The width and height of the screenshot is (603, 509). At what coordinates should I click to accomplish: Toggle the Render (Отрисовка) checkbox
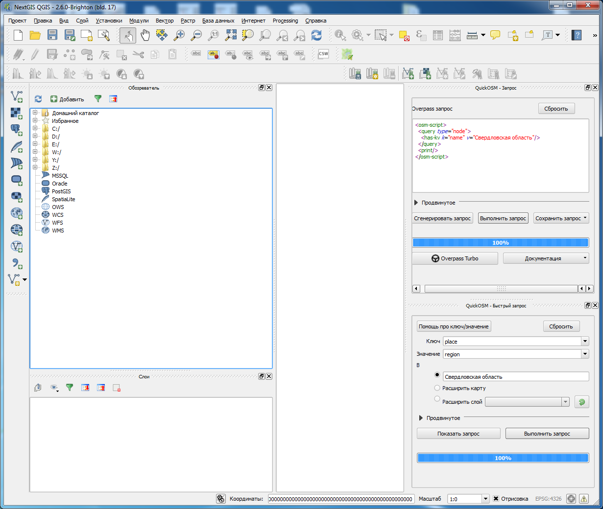click(x=496, y=499)
